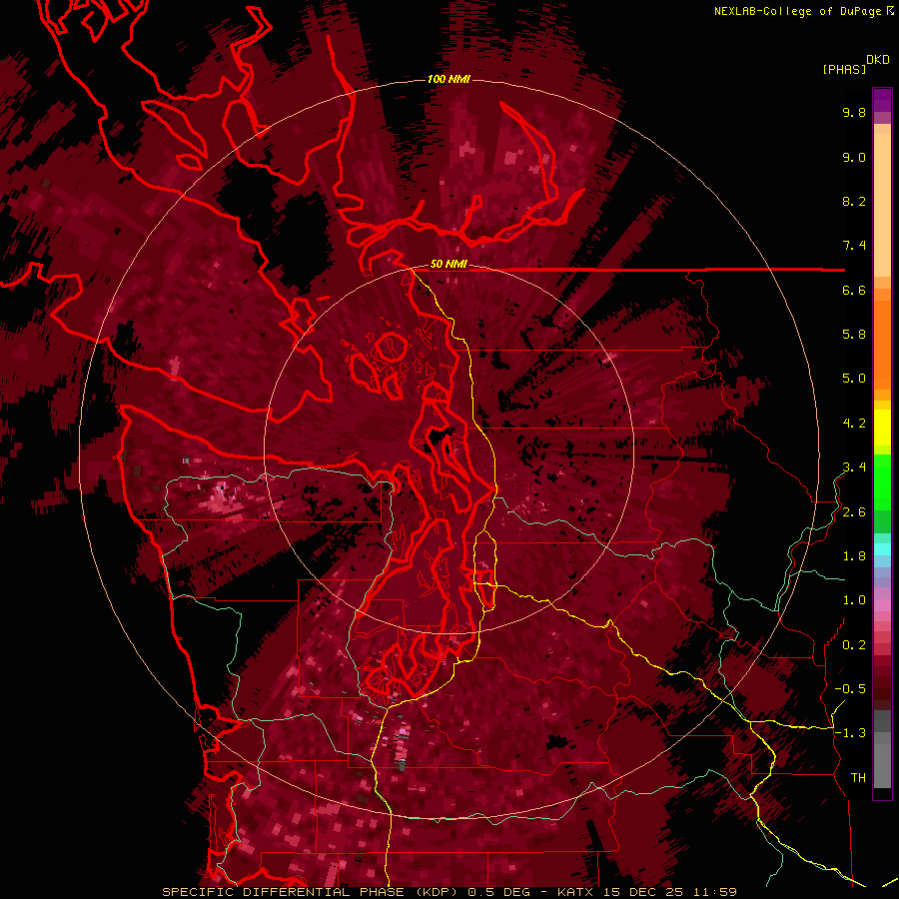Click the 0.2 value on the scale
This screenshot has width=899, height=899.
tap(854, 645)
